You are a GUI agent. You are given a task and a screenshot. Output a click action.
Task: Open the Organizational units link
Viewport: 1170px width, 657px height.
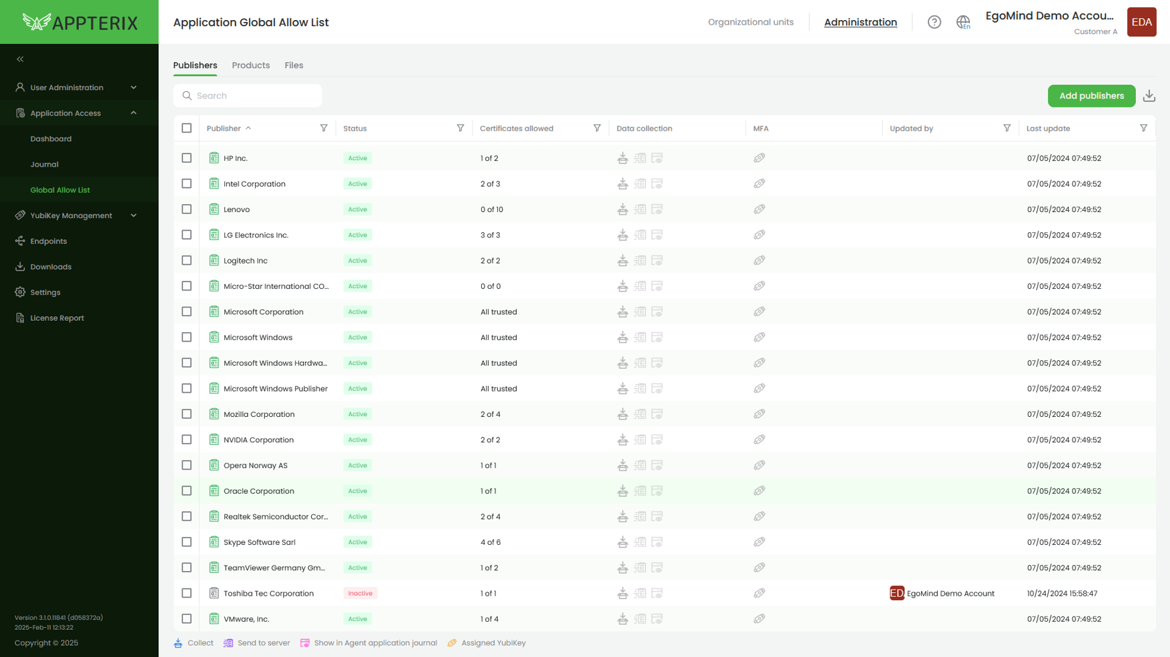(750, 22)
